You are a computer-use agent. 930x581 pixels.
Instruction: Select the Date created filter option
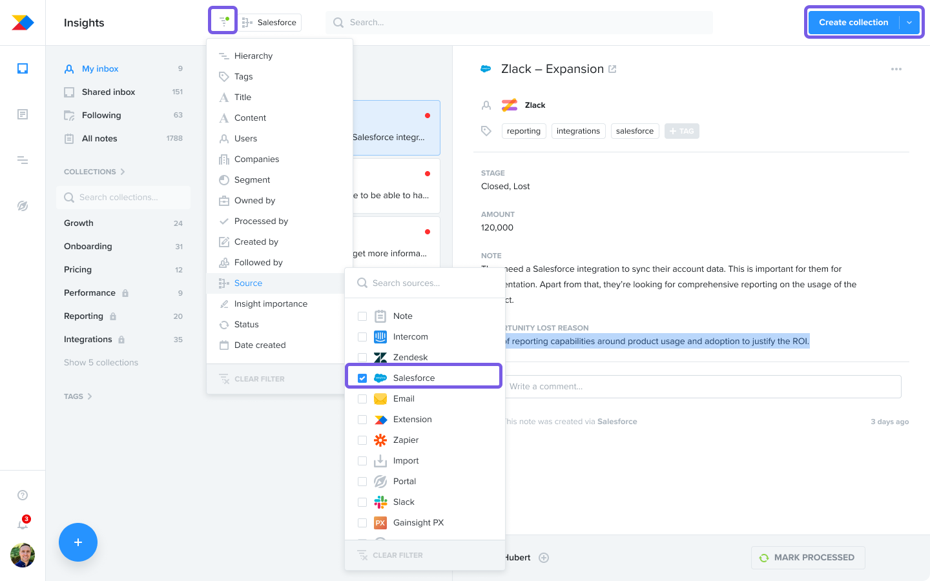point(275,345)
